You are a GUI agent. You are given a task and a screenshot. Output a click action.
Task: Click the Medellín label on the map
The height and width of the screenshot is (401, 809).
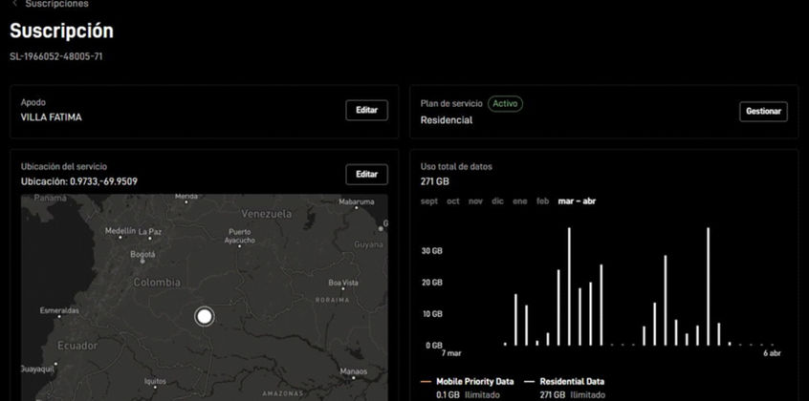tap(120, 231)
